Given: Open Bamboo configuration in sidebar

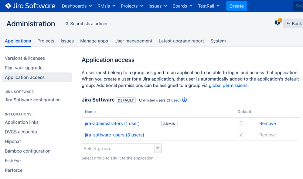Looking at the screenshot, I should point(28,151).
